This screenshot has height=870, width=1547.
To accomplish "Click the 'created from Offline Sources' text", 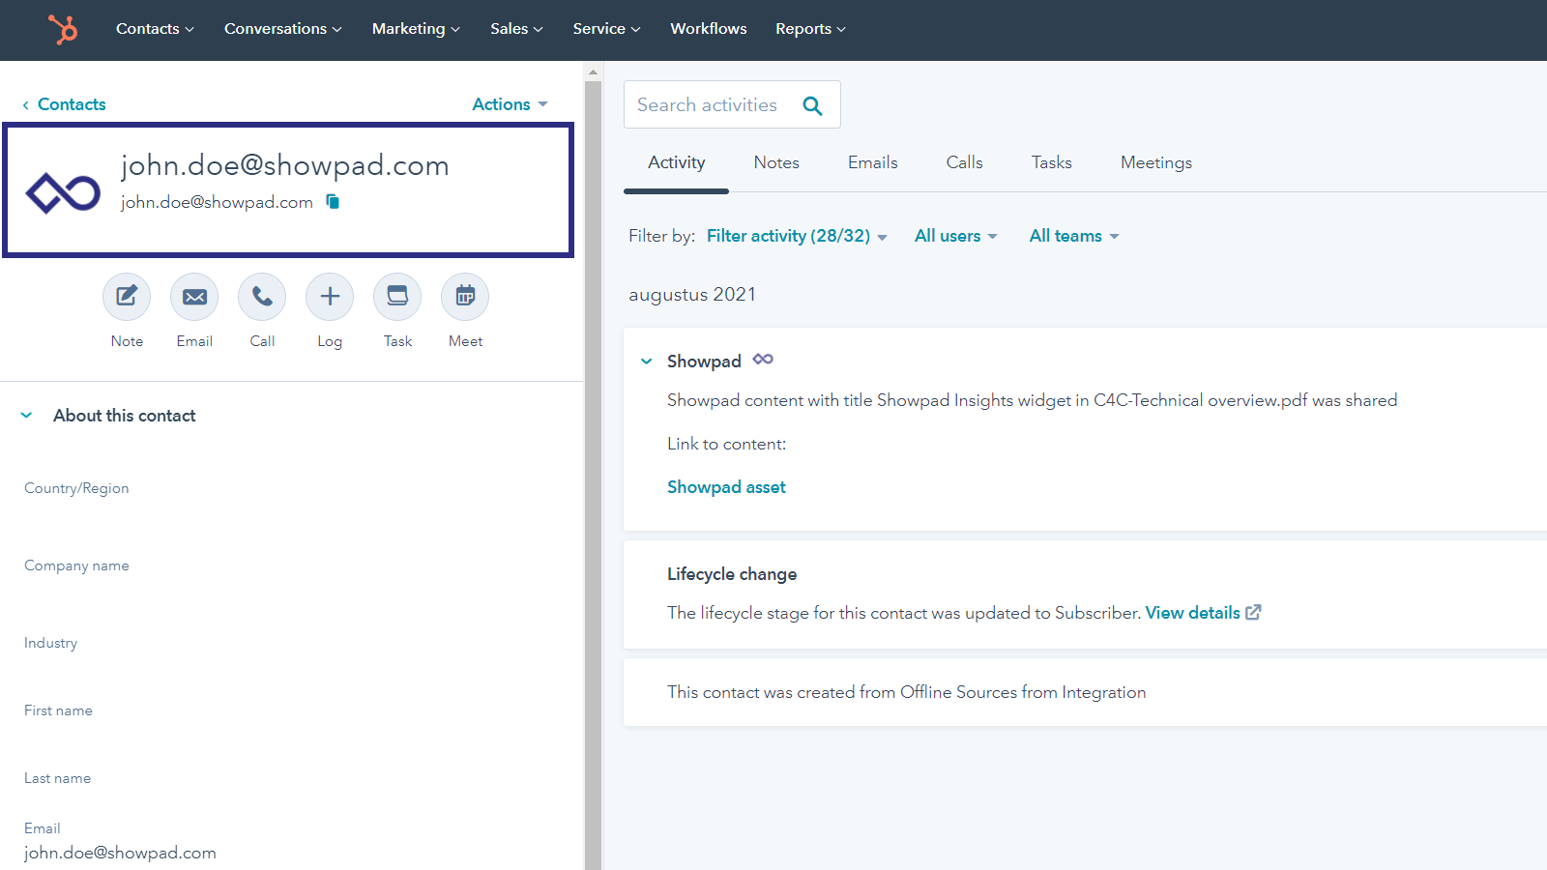I will [907, 692].
